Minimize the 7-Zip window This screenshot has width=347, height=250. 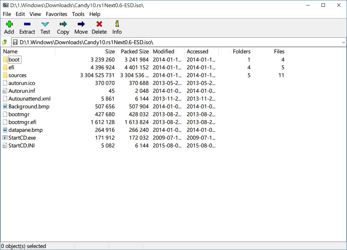click(x=308, y=5)
